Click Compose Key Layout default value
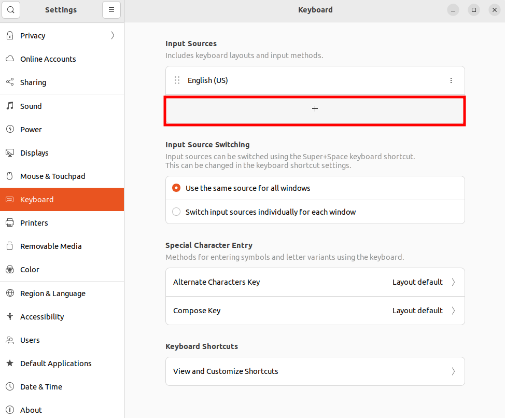 point(417,311)
